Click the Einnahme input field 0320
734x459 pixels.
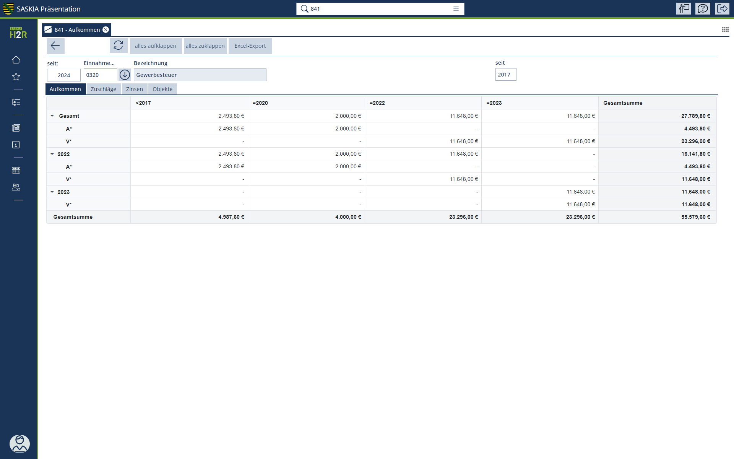click(100, 75)
